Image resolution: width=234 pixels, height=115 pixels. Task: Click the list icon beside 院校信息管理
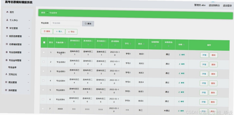click(x=7, y=36)
